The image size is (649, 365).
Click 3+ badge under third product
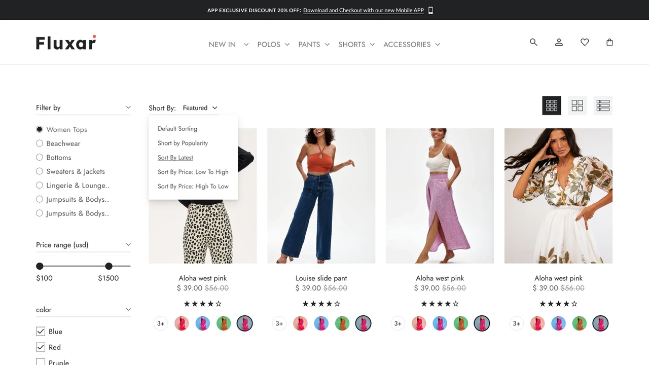398,323
